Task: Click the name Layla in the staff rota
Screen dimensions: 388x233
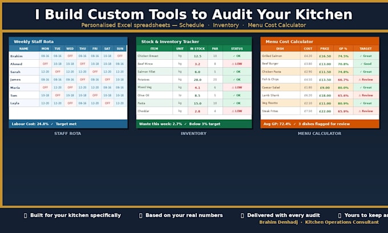Action: pyautogui.click(x=15, y=103)
